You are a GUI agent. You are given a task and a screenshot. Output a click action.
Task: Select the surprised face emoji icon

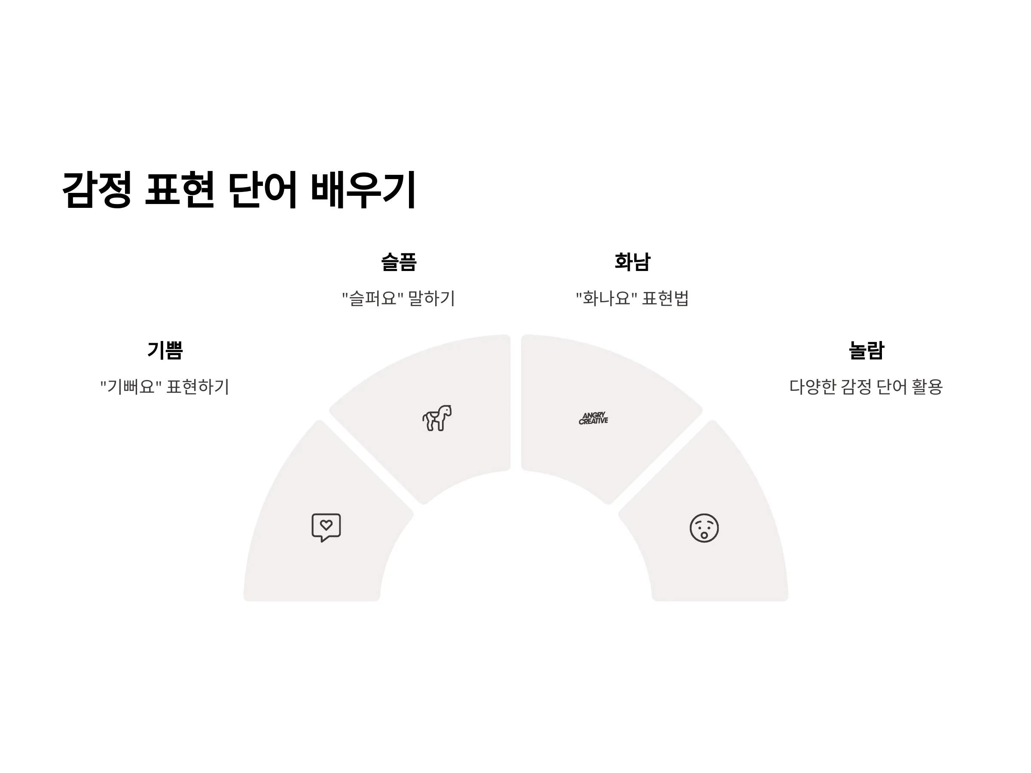point(704,528)
